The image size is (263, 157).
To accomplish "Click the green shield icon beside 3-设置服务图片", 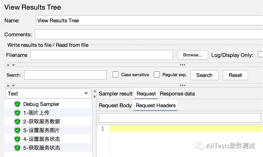I will coord(17,130).
